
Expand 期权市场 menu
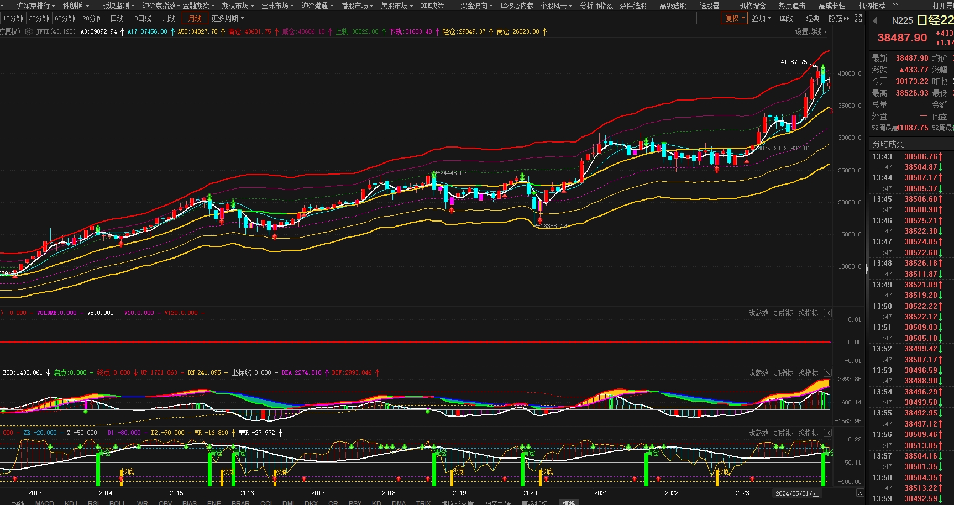[x=238, y=6]
